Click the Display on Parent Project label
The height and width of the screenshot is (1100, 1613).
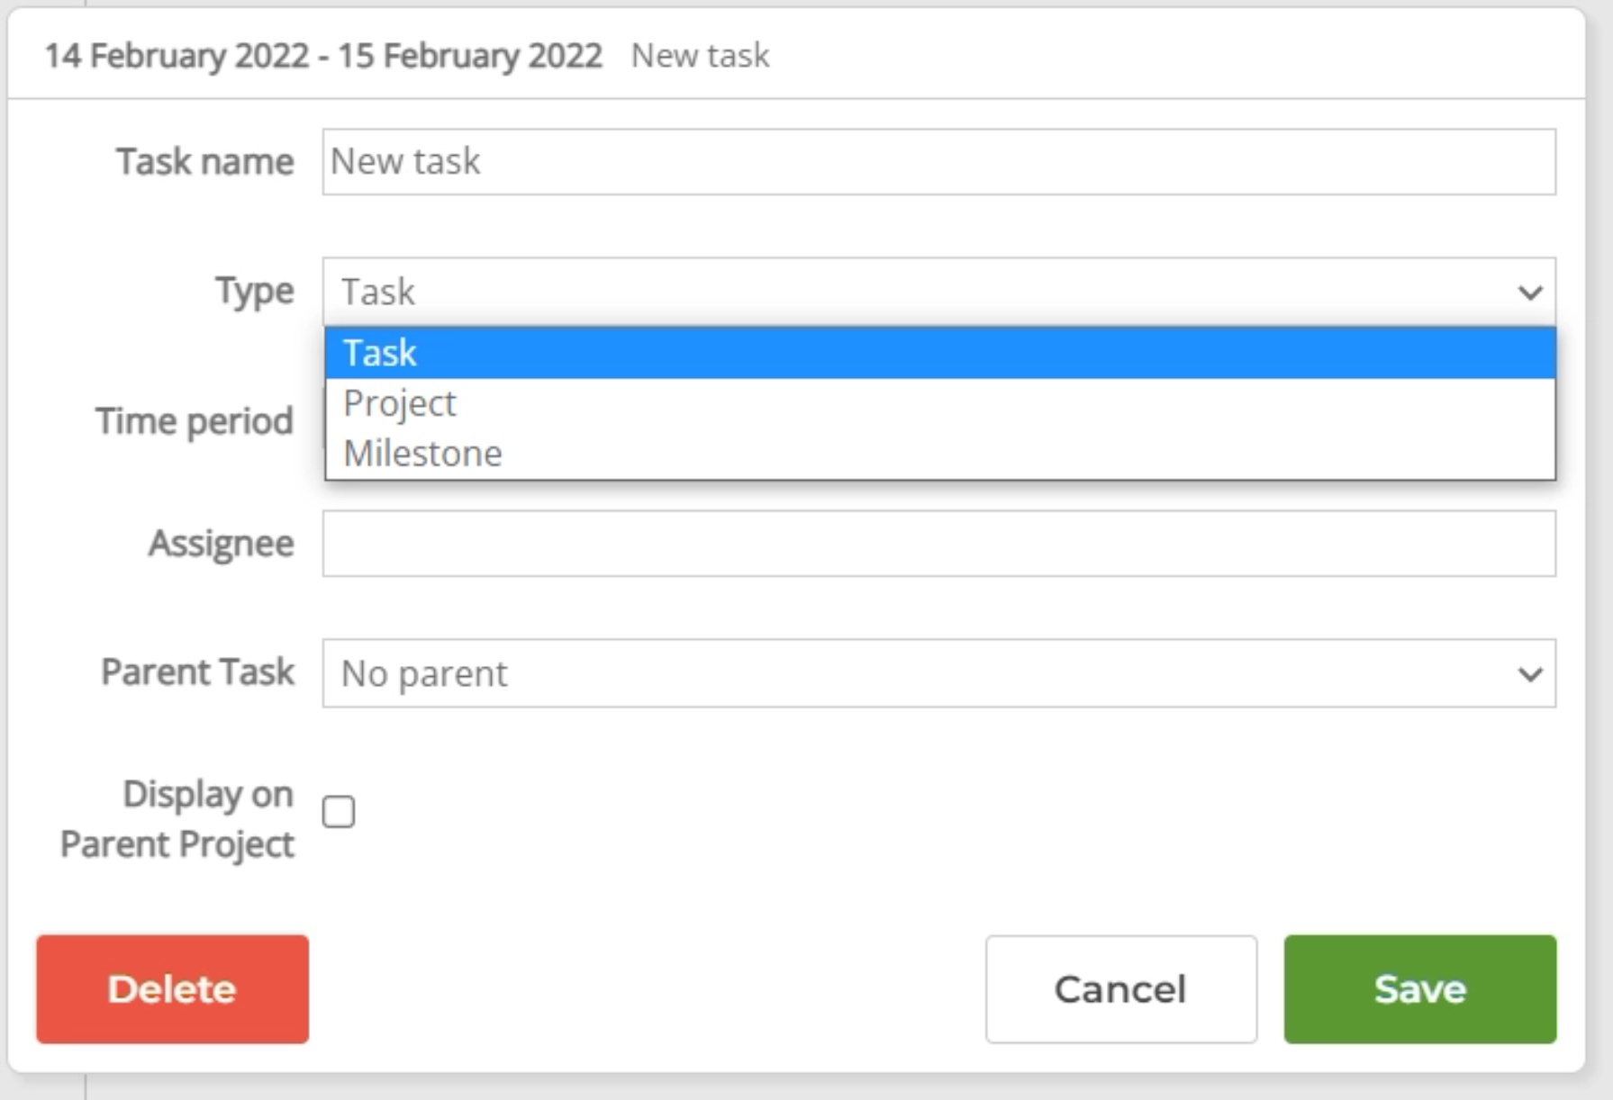pos(177,819)
